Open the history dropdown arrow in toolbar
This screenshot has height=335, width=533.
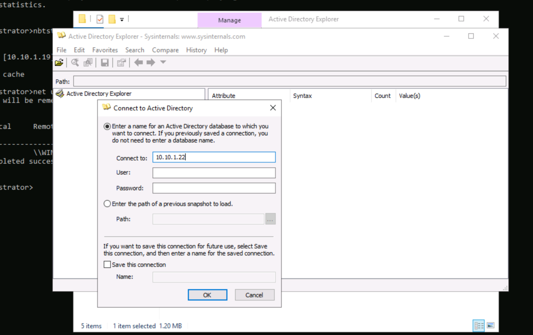point(163,62)
